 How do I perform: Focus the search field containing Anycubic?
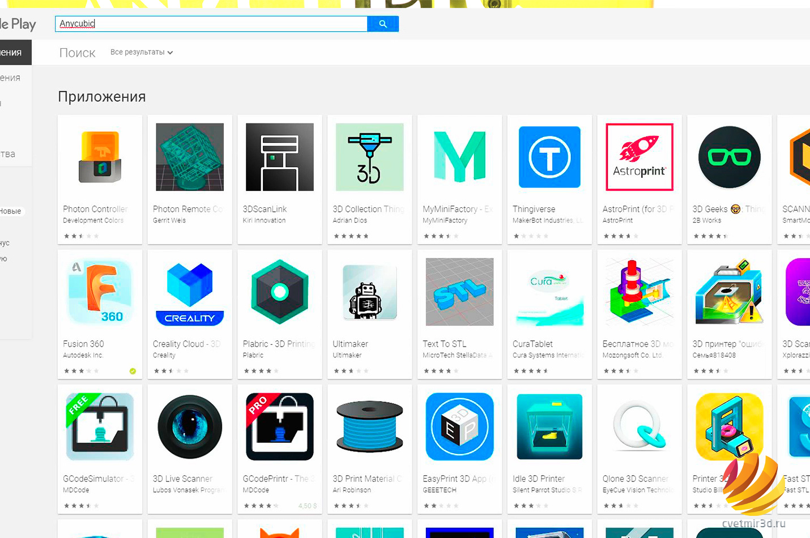211,24
